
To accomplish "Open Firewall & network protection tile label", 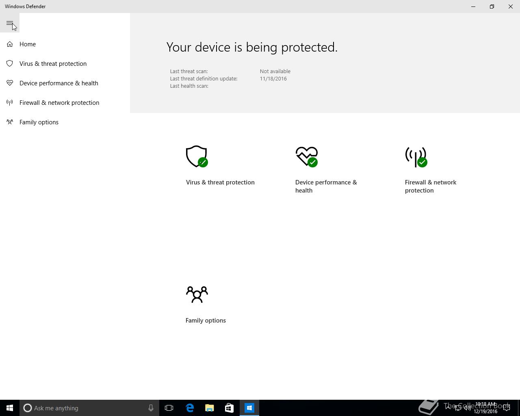I will [x=431, y=186].
